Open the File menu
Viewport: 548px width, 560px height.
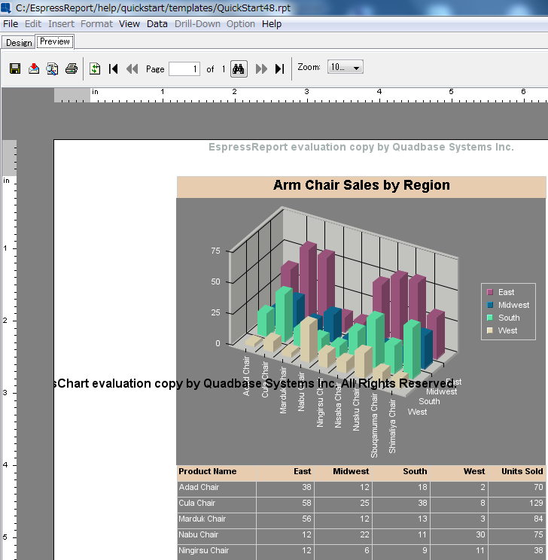pyautogui.click(x=11, y=24)
